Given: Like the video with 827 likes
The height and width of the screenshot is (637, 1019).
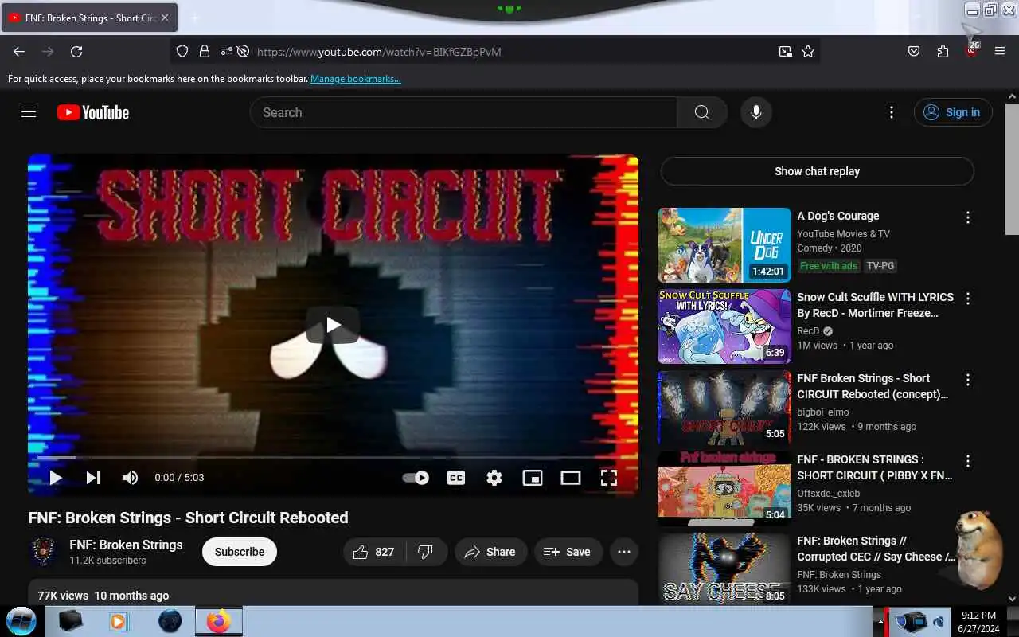Looking at the screenshot, I should tap(374, 552).
